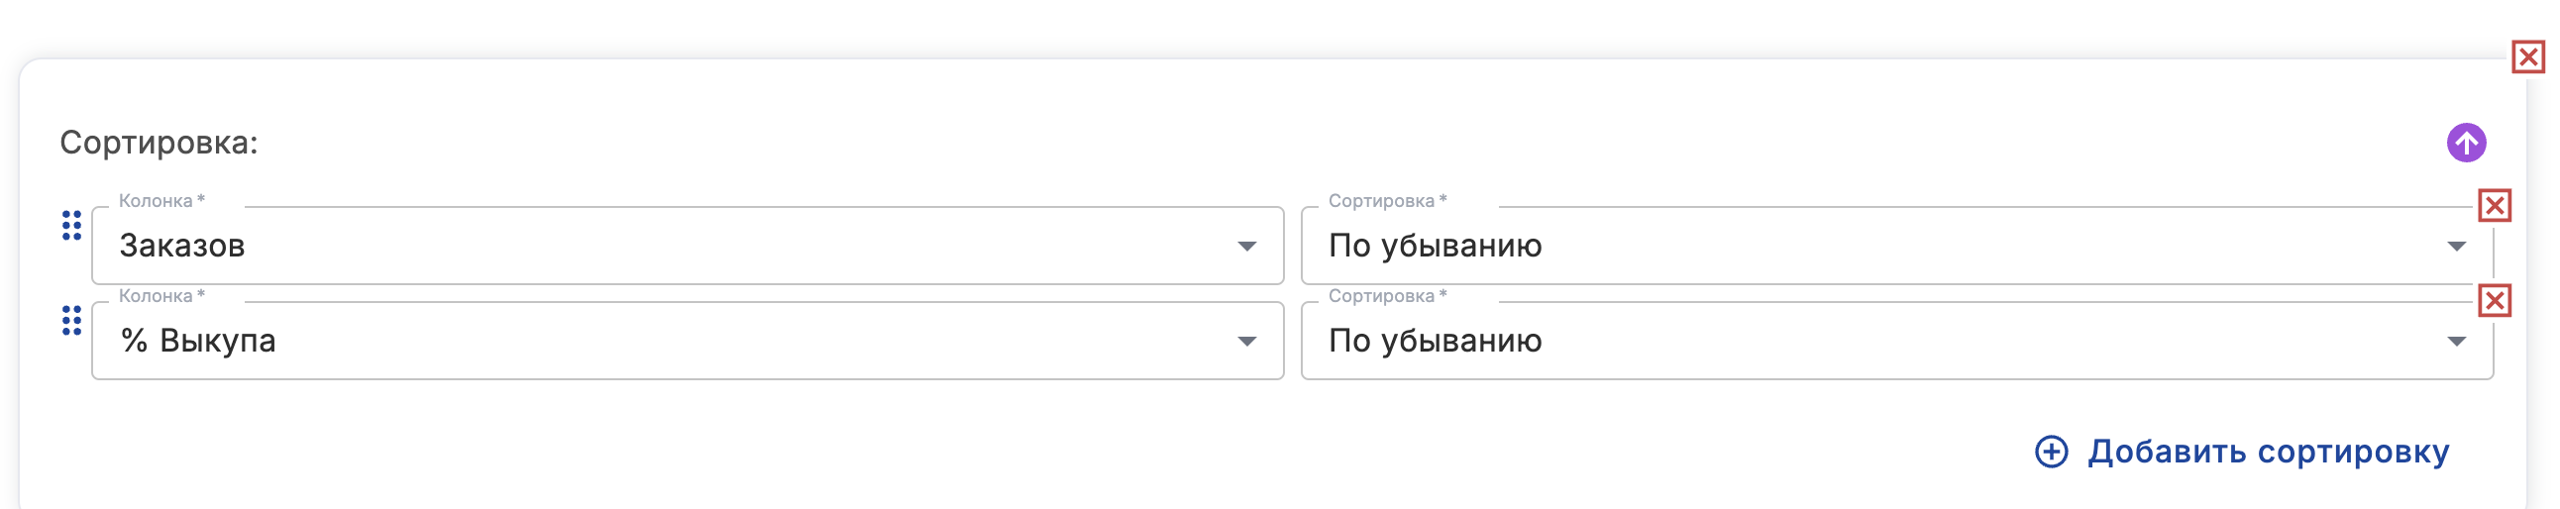Click arrow of first Сортировка field

[x=2456, y=247]
